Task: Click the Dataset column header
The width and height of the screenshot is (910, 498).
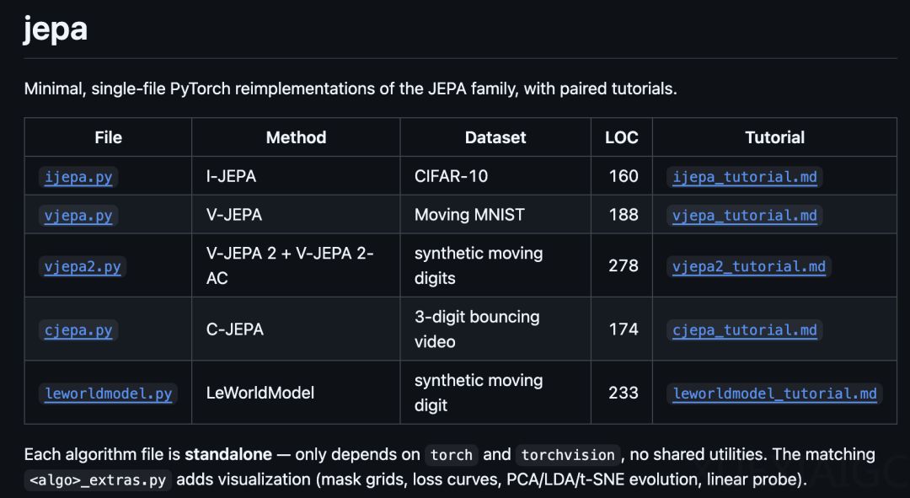Action: pos(495,137)
